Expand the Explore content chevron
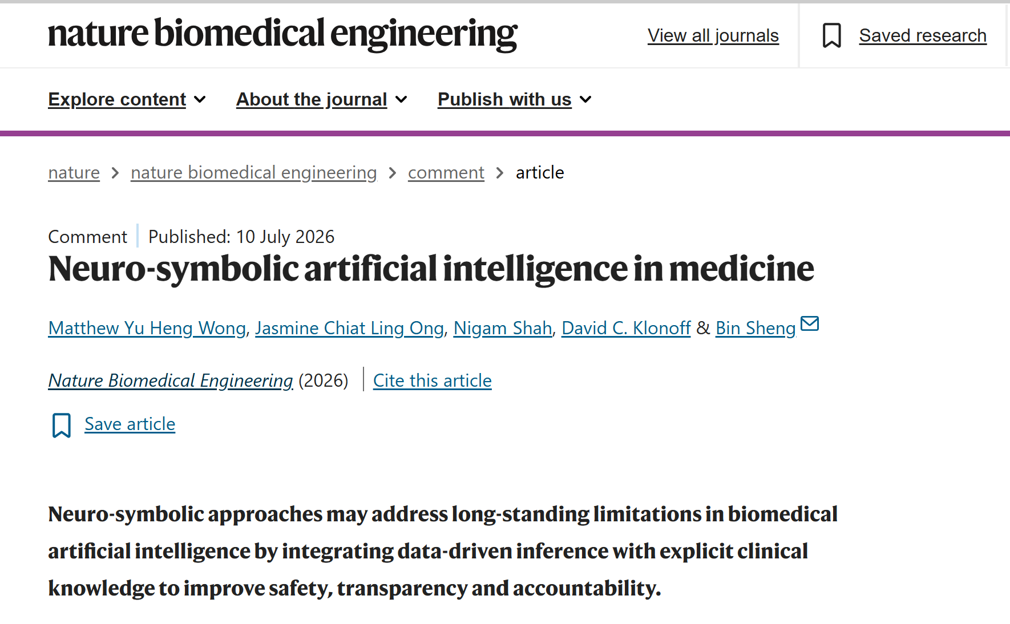This screenshot has width=1010, height=624. pyautogui.click(x=200, y=100)
